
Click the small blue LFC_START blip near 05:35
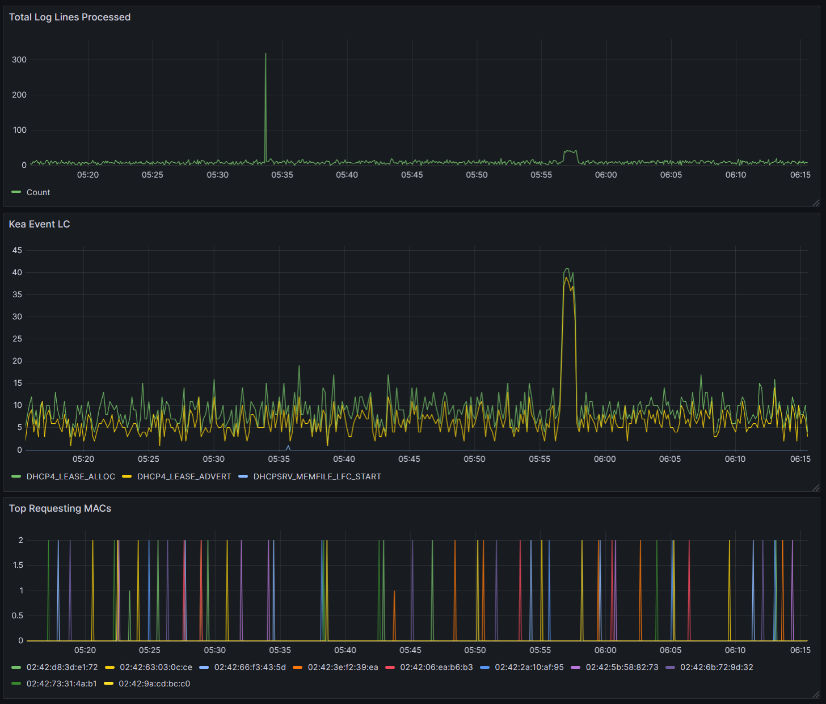click(288, 447)
